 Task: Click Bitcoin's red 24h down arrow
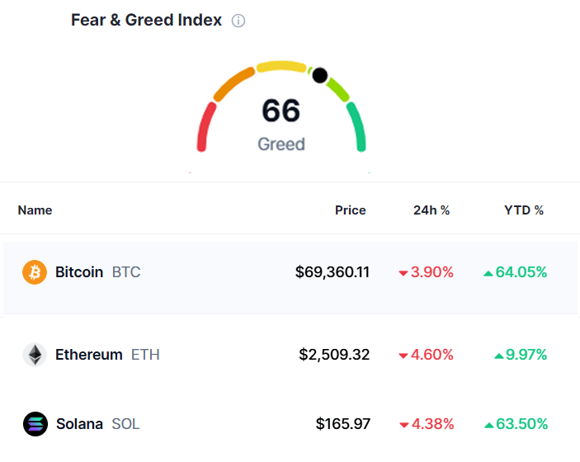403,273
